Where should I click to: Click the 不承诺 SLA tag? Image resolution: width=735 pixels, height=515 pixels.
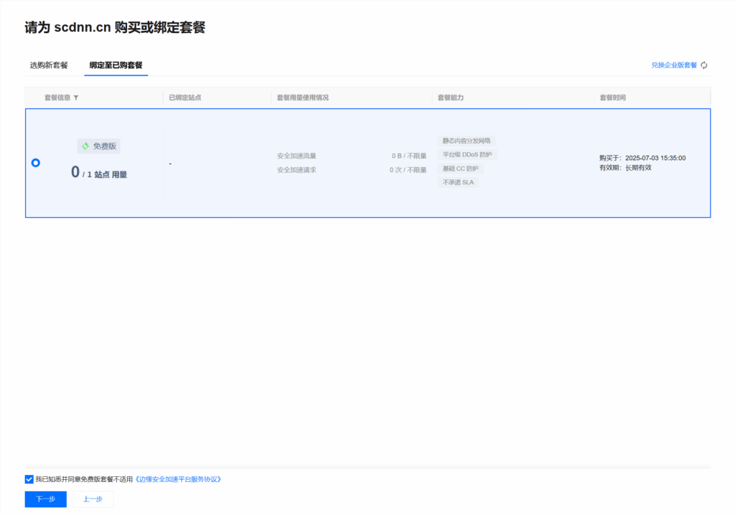click(458, 182)
